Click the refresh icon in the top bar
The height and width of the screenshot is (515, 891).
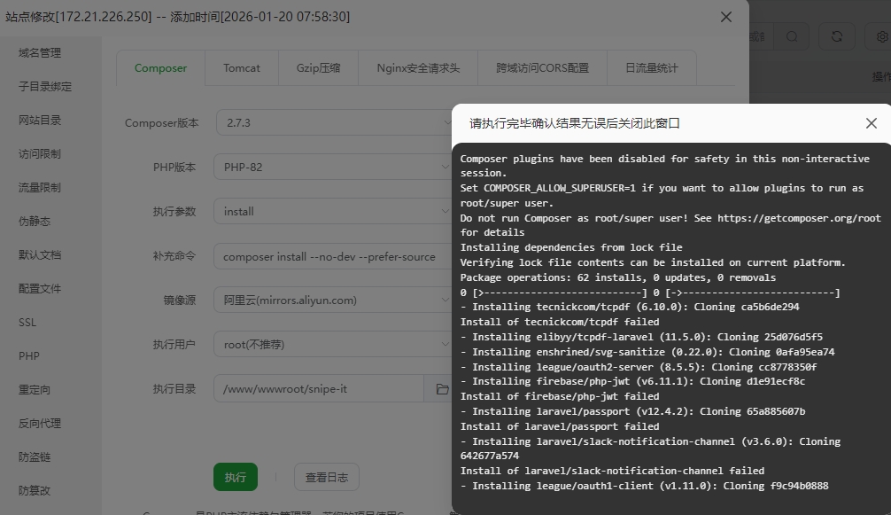pos(836,36)
